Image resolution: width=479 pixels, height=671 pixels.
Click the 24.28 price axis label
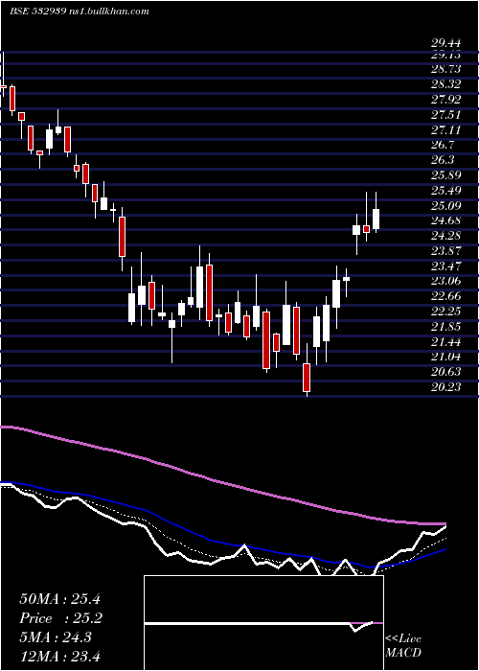(x=446, y=236)
